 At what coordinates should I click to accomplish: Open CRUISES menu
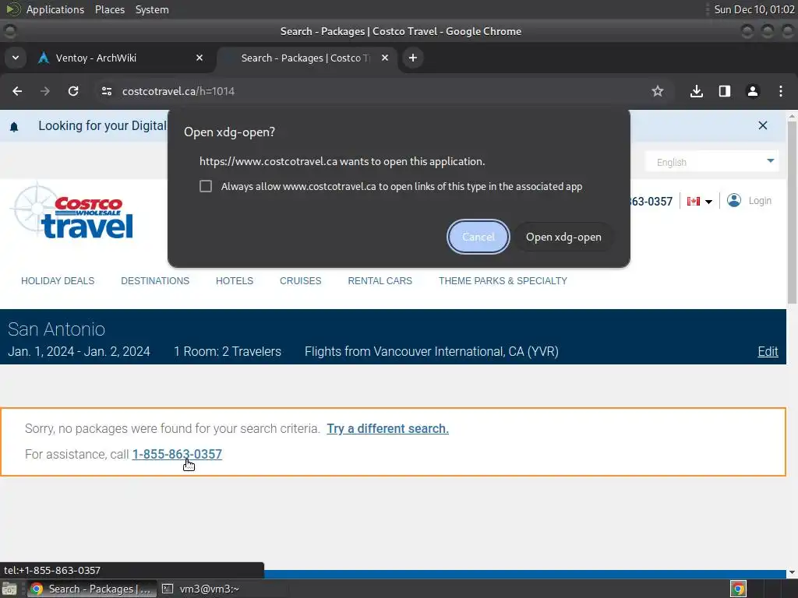tap(300, 280)
